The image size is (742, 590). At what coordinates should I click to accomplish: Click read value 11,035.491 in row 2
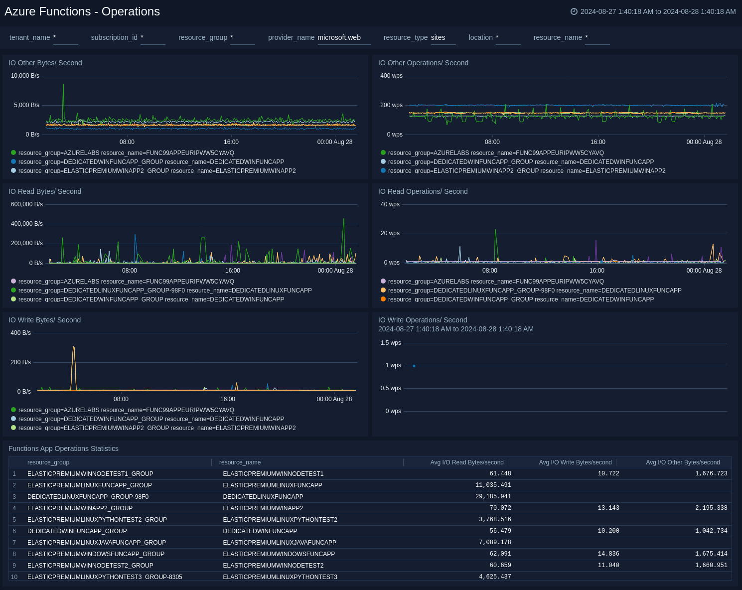point(493,485)
